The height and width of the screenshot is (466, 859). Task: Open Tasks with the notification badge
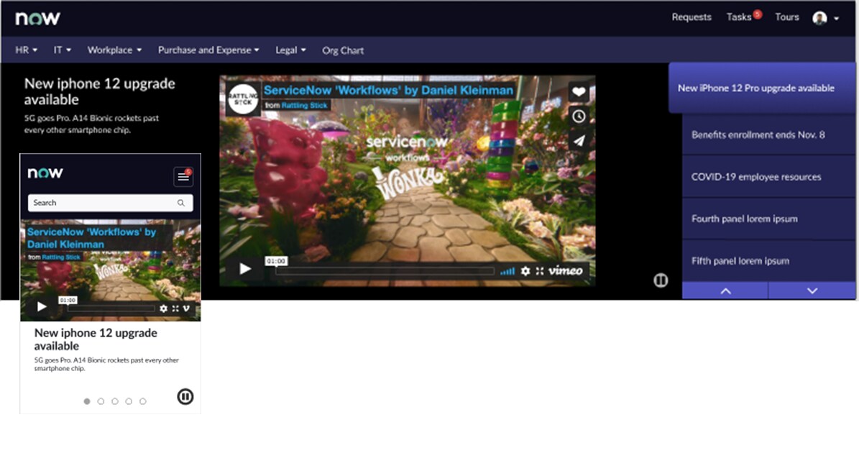[744, 17]
